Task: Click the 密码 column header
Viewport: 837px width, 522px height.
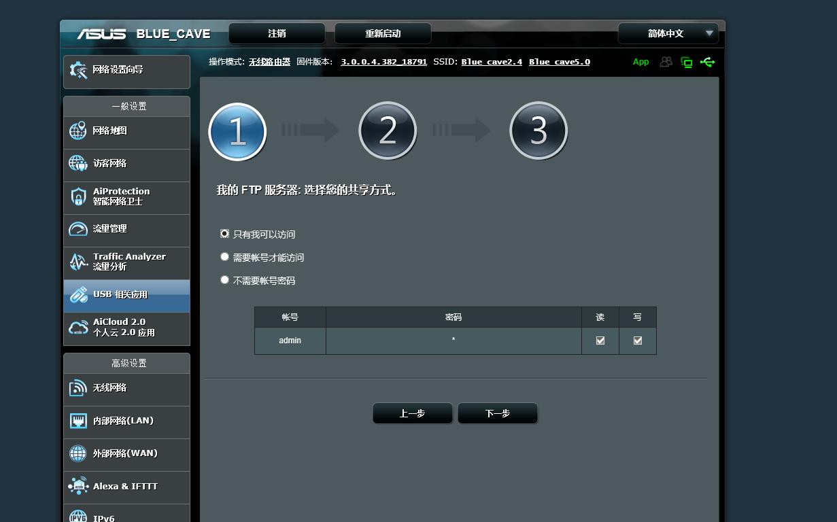Action: [x=454, y=317]
